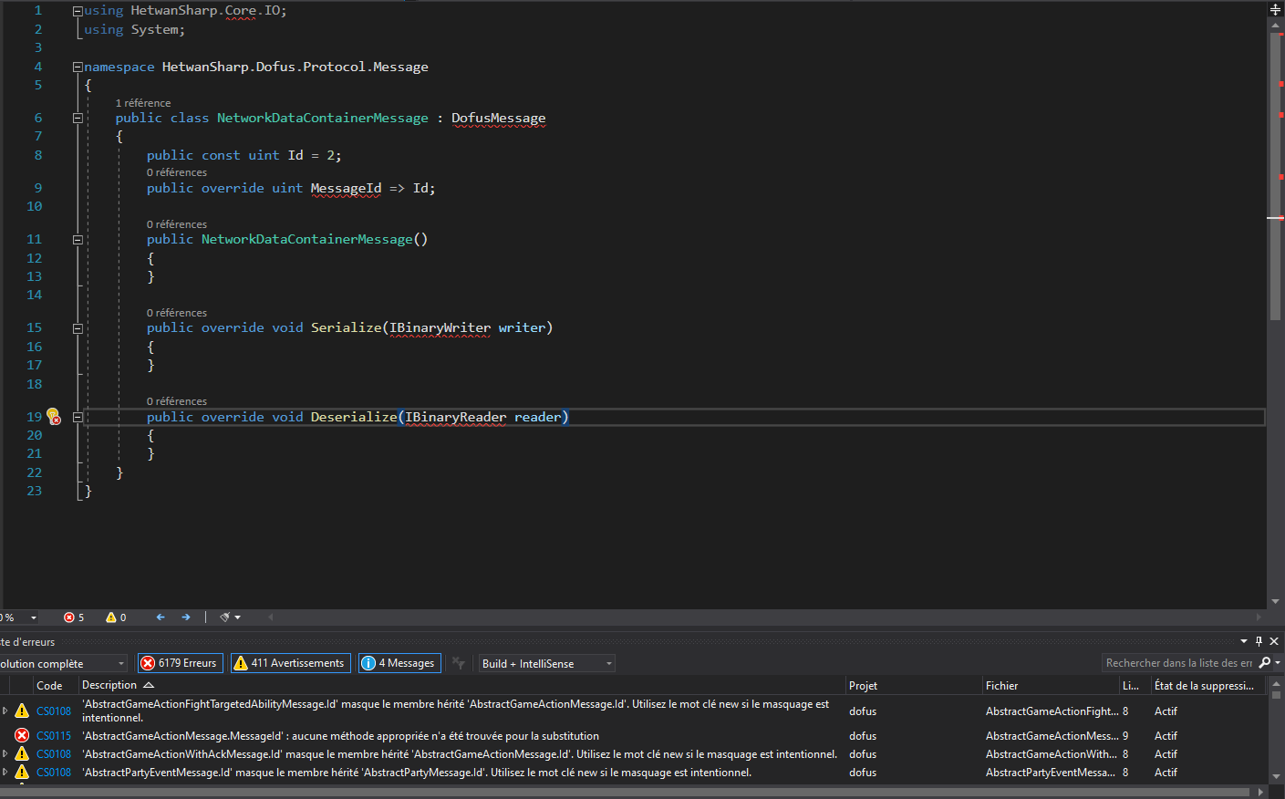Toggle the 411 Avertissements filter
Viewport: 1285px width, 799px height.
(x=291, y=663)
